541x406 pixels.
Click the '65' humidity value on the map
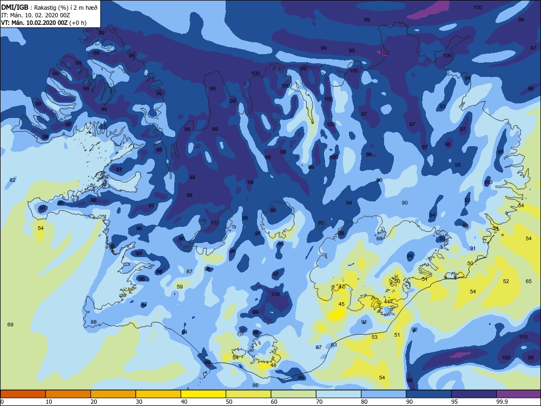(529, 281)
